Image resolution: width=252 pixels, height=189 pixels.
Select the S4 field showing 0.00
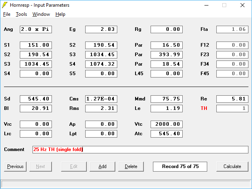tap(36, 74)
